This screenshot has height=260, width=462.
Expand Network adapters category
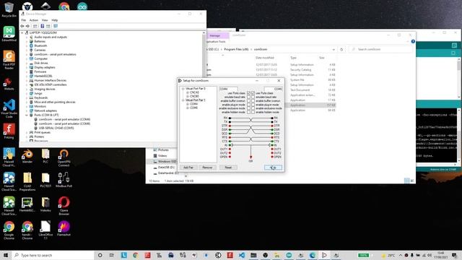(x=27, y=110)
